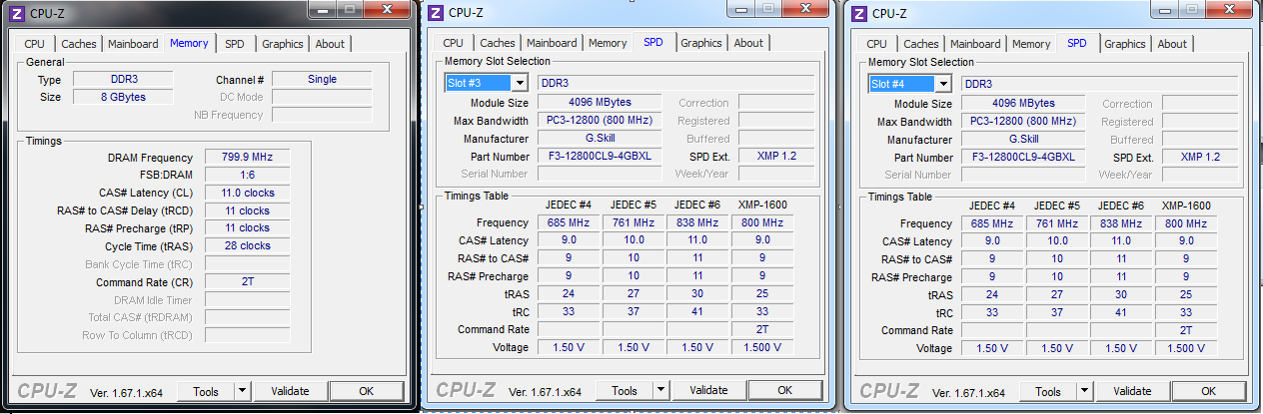The height and width of the screenshot is (414, 1263).
Task: Click Validate button in left window
Action: point(290,391)
